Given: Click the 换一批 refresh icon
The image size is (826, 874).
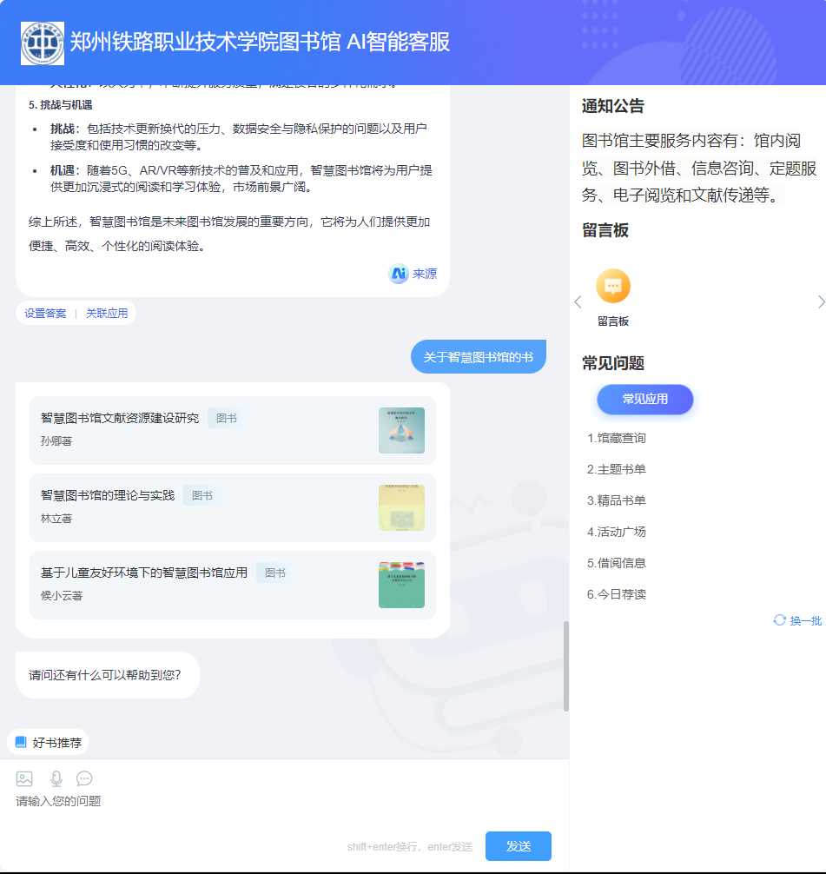Looking at the screenshot, I should click(x=779, y=620).
